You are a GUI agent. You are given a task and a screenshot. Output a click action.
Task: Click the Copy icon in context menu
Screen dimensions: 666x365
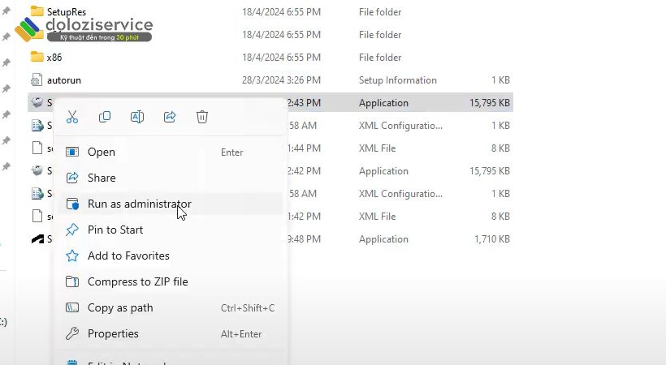tap(105, 117)
